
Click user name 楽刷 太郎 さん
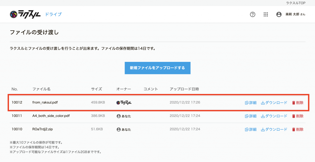pos(295,14)
